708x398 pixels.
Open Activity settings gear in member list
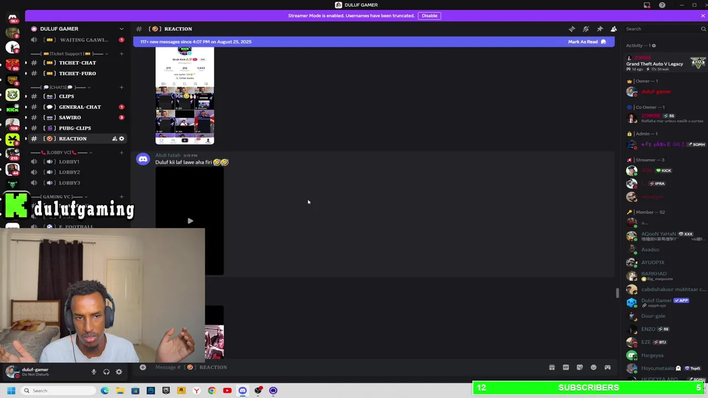(x=654, y=45)
